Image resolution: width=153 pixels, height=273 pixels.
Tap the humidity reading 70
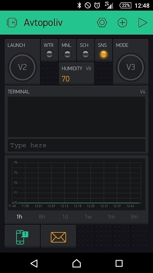pyautogui.click(x=66, y=79)
